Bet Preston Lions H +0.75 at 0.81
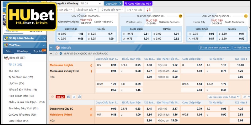This screenshot has height=125, width=251. click(136, 34)
